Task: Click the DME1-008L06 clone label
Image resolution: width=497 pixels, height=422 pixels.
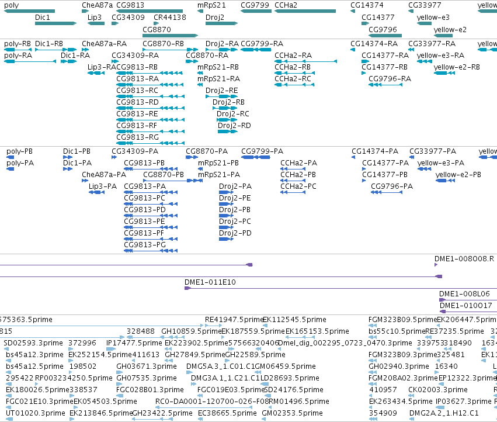Action: 464,294
